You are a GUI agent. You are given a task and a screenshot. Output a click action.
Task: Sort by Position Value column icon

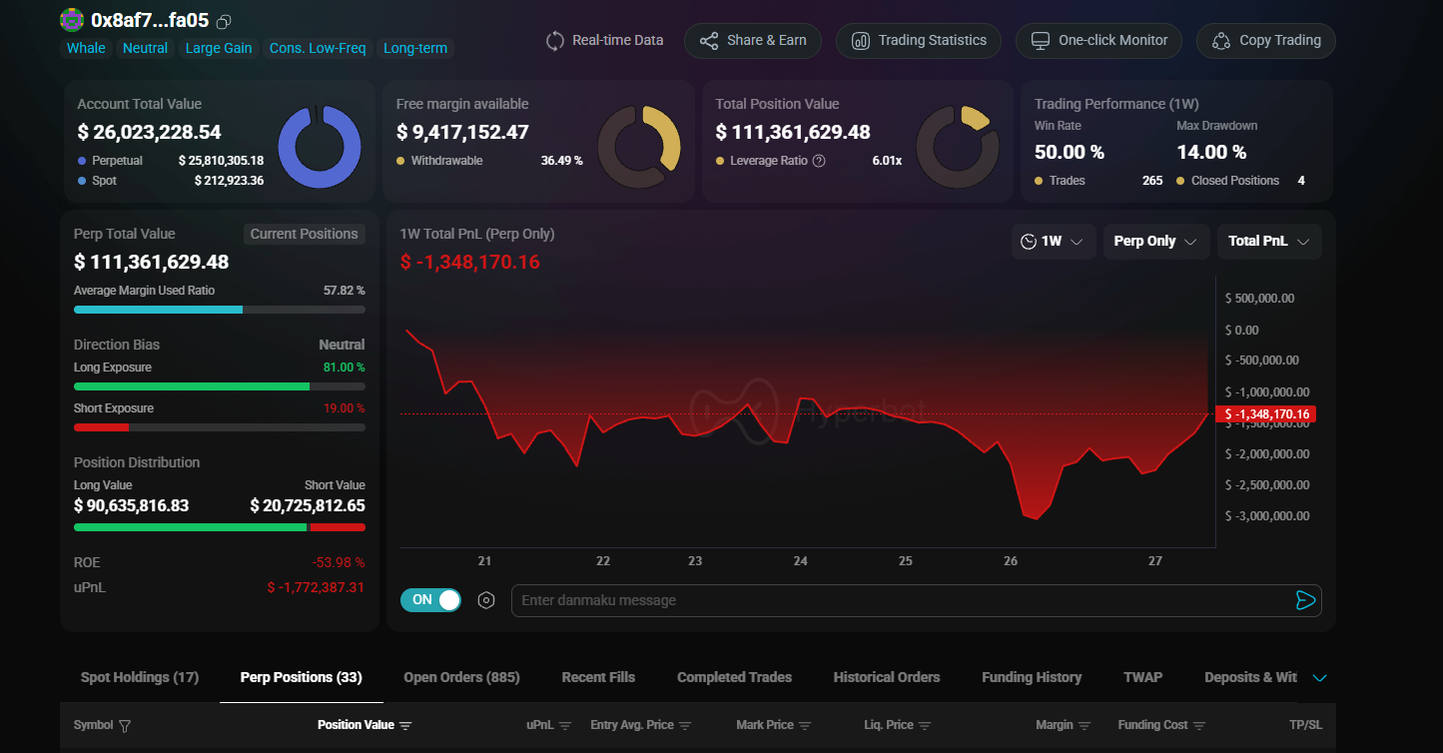(405, 726)
